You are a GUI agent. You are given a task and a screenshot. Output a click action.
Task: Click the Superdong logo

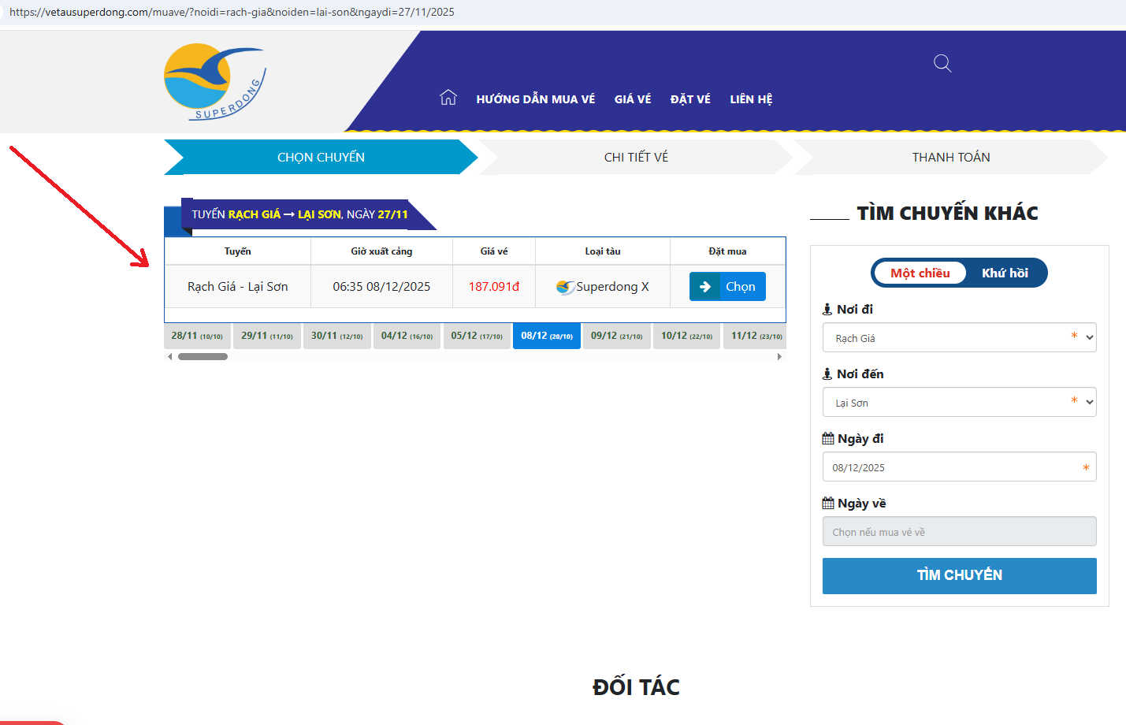click(214, 83)
